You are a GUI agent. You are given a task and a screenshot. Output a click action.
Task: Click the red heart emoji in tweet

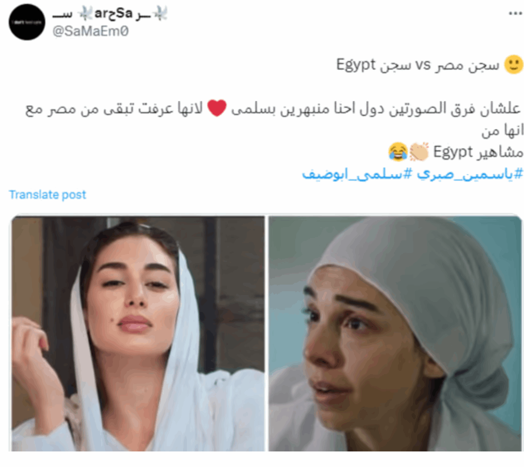(217, 108)
